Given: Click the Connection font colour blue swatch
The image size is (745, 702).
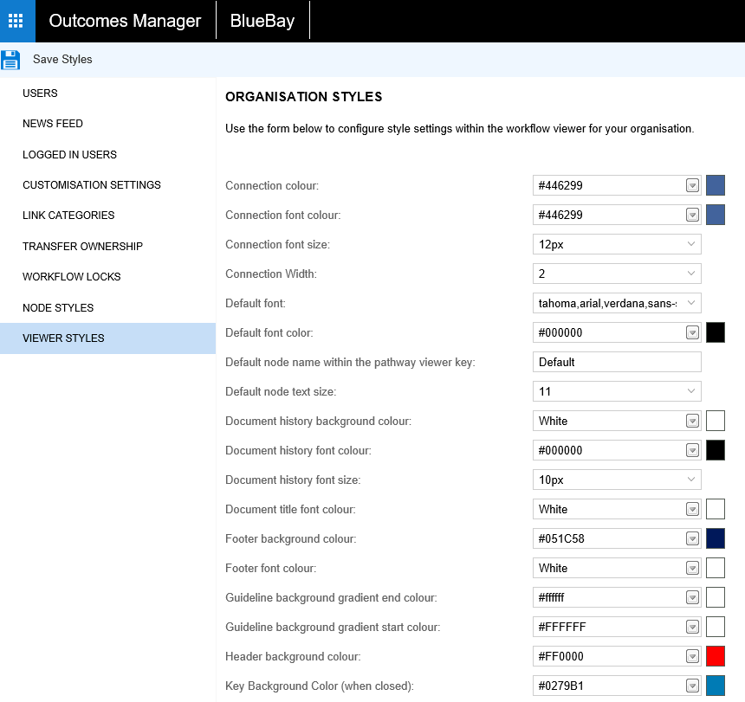Looking at the screenshot, I should pos(716,215).
